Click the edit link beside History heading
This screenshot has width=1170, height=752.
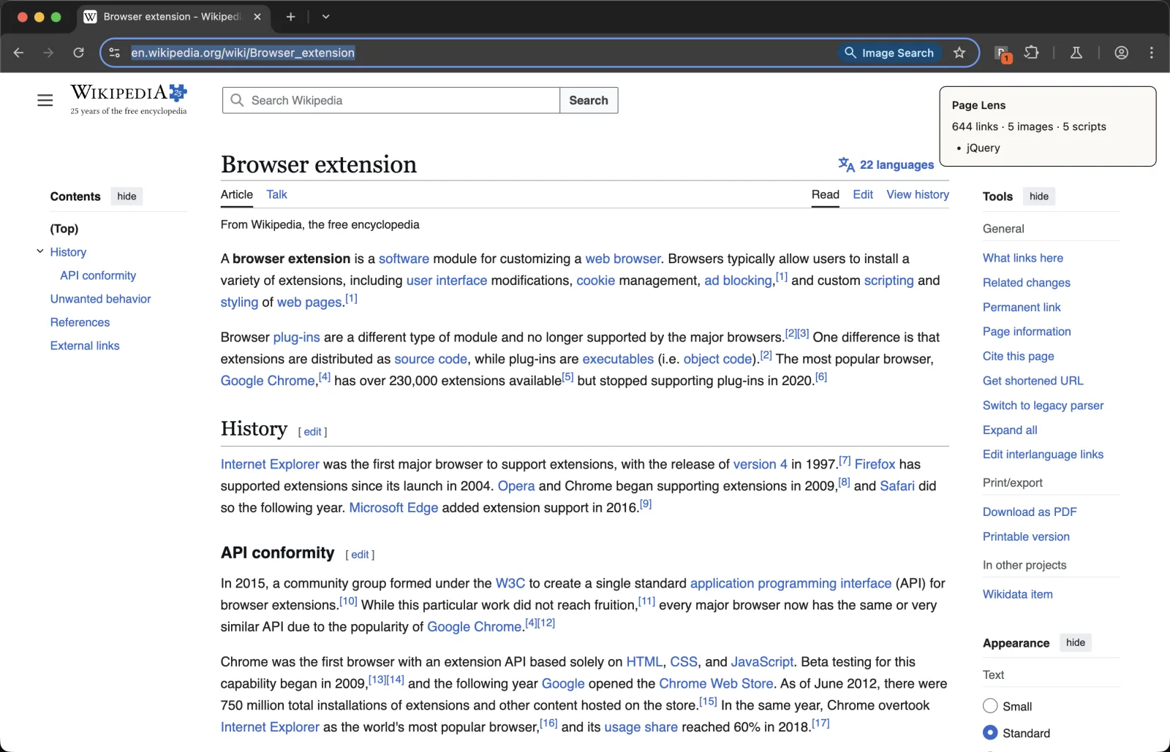coord(313,432)
